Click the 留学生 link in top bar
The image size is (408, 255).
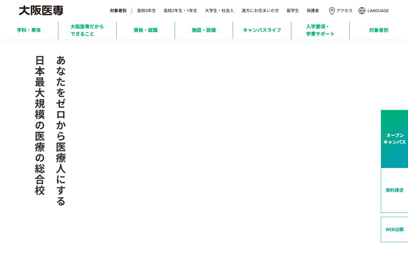coord(293,11)
